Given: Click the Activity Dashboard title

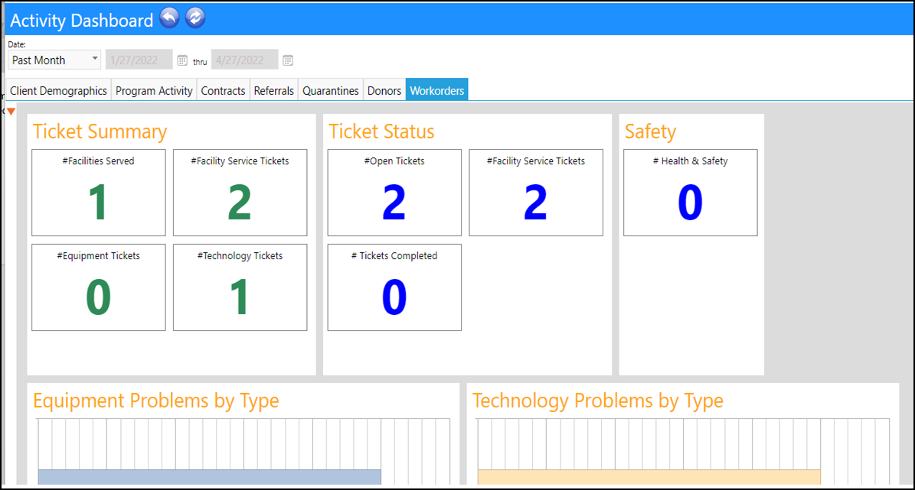Looking at the screenshot, I should (x=82, y=21).
